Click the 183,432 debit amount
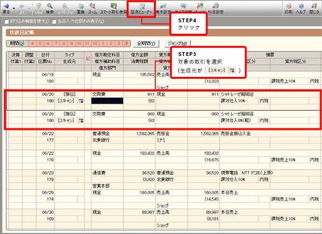 [147, 153]
